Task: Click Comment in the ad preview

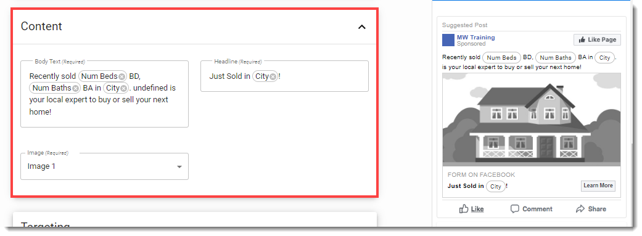Action: coord(532,209)
